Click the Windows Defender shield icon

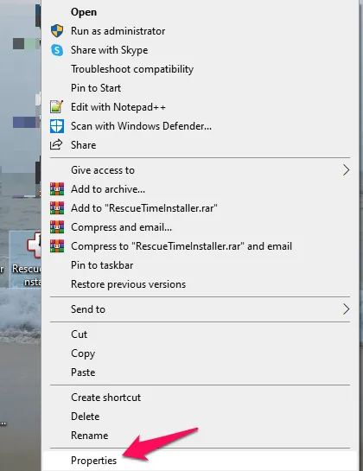57,126
